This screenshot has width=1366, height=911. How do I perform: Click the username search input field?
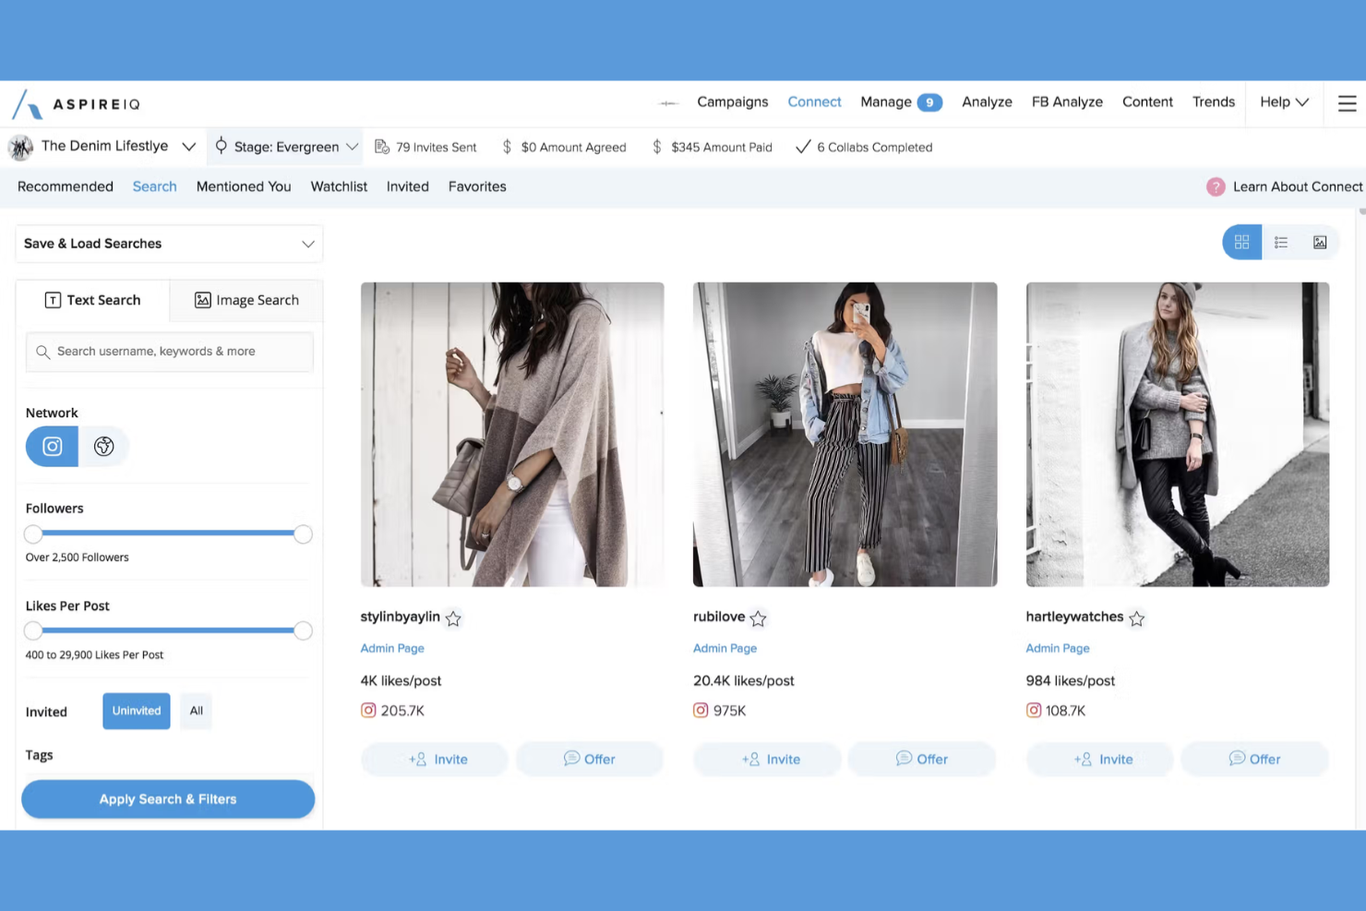(x=169, y=352)
